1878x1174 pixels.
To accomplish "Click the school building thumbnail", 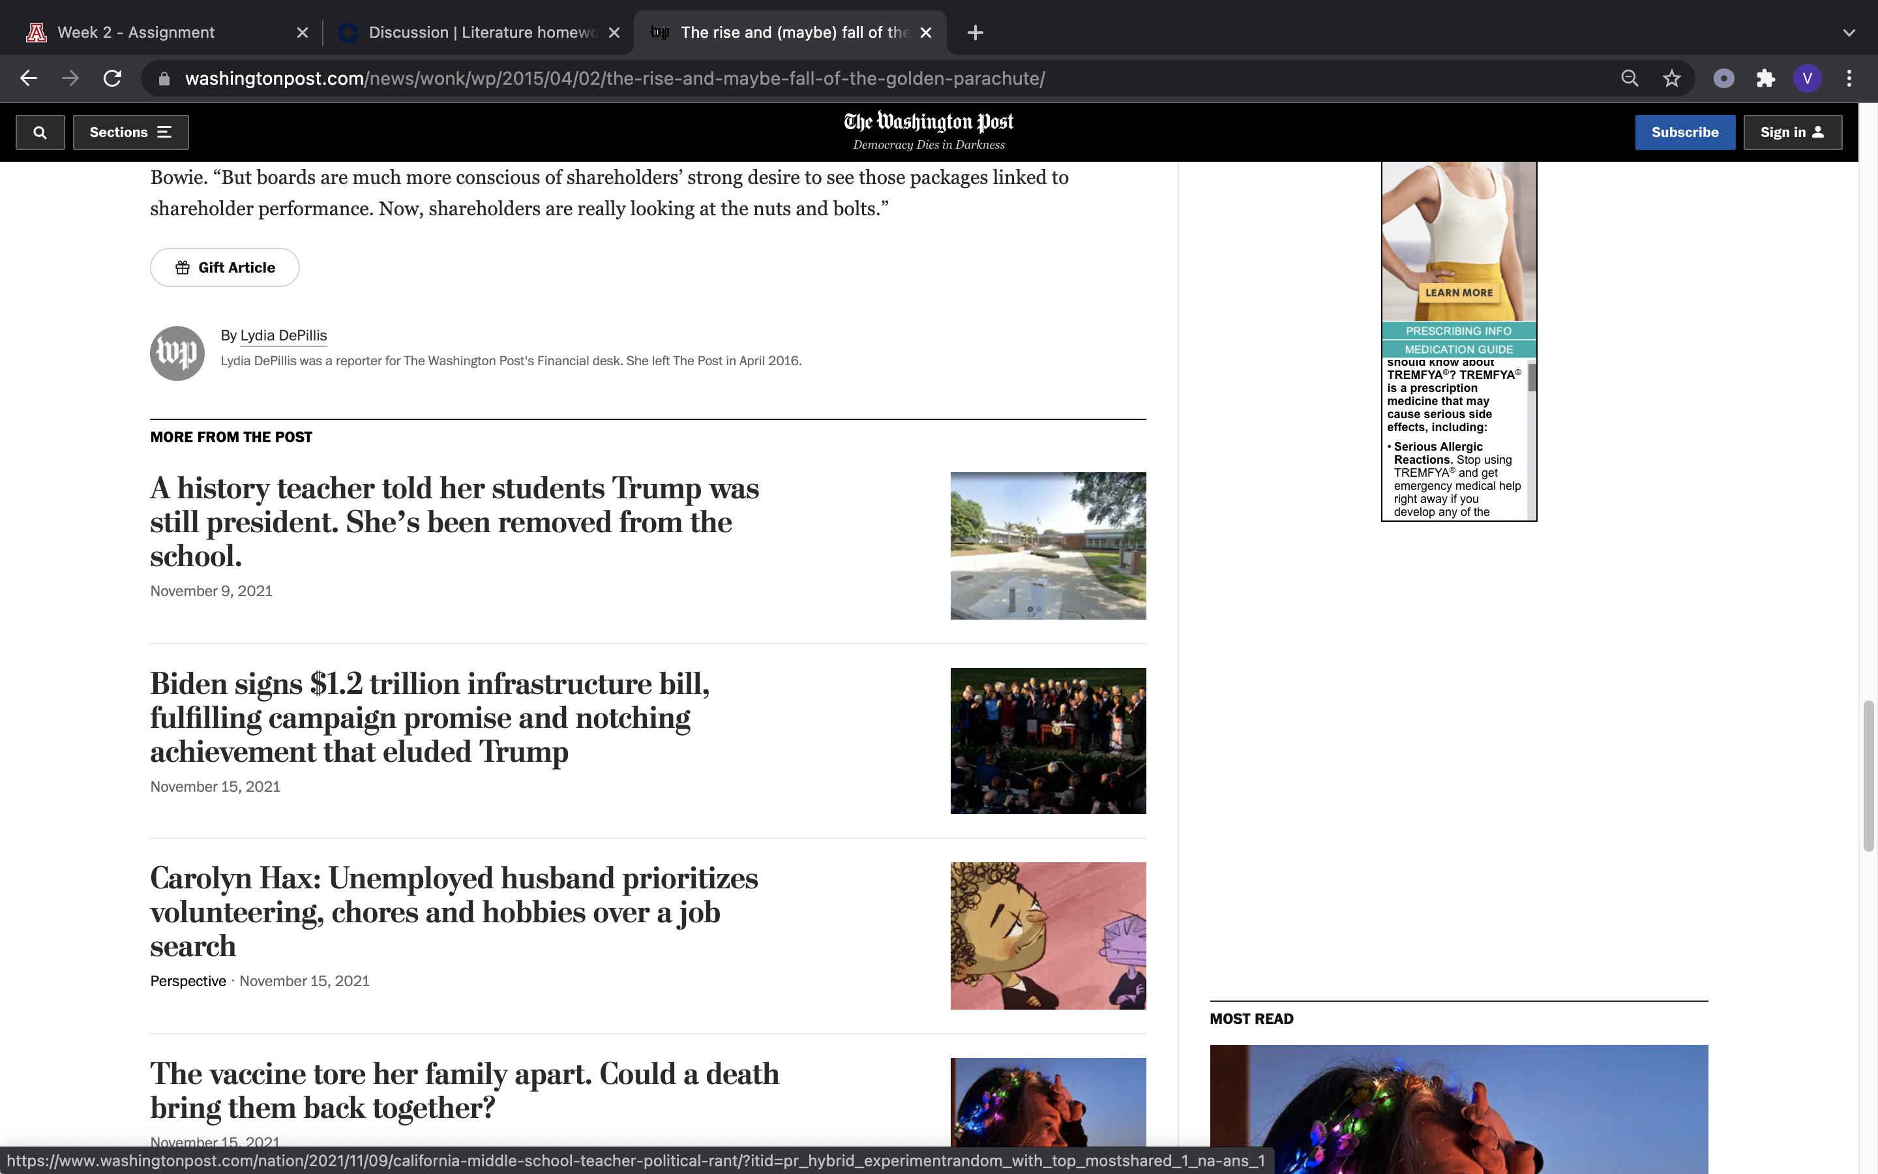I will 1049,546.
